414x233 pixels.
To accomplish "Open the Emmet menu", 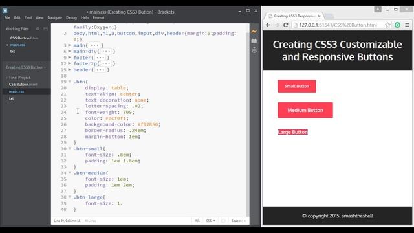I will [98, 17].
